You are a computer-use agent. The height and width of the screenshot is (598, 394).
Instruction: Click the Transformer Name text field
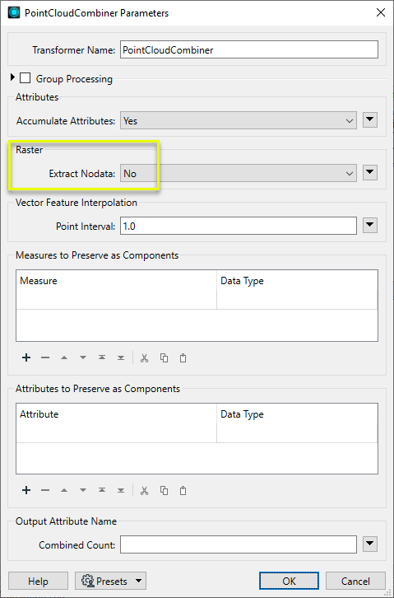[x=249, y=50]
